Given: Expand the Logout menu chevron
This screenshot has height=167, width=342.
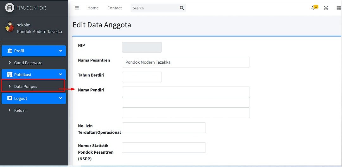Looking at the screenshot, I should [x=60, y=98].
